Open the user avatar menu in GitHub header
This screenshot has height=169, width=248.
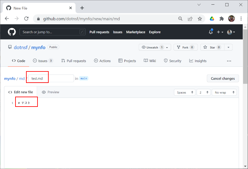pos(231,32)
